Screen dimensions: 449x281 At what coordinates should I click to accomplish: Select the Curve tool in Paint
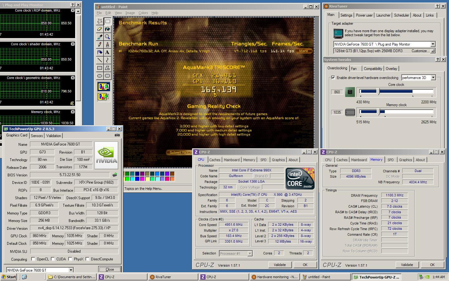click(x=108, y=60)
